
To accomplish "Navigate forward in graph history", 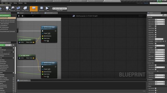I will coord(22,16).
